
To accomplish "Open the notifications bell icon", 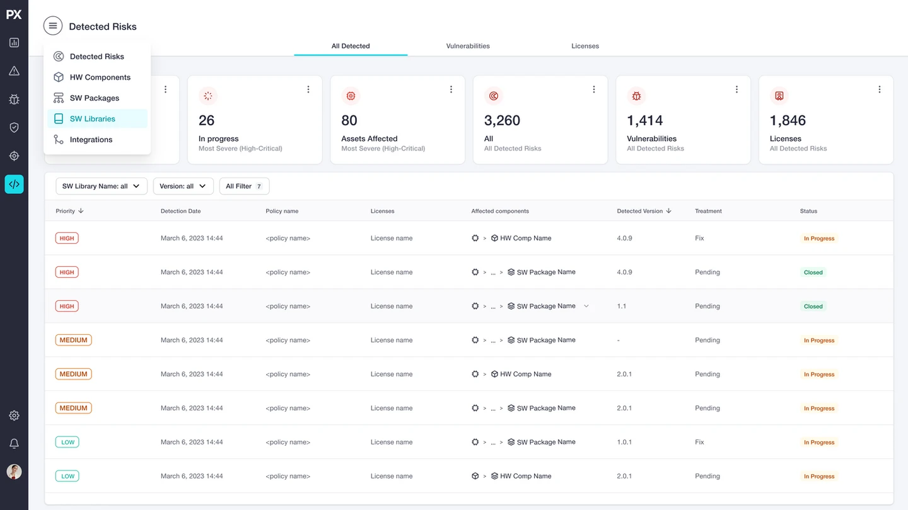I will tap(14, 444).
